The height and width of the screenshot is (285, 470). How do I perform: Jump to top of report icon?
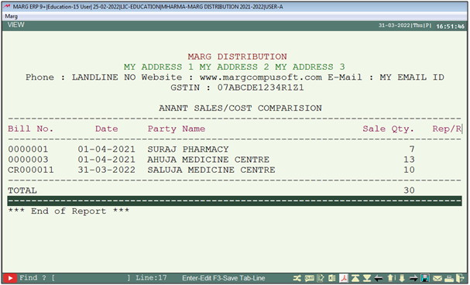click(x=355, y=278)
